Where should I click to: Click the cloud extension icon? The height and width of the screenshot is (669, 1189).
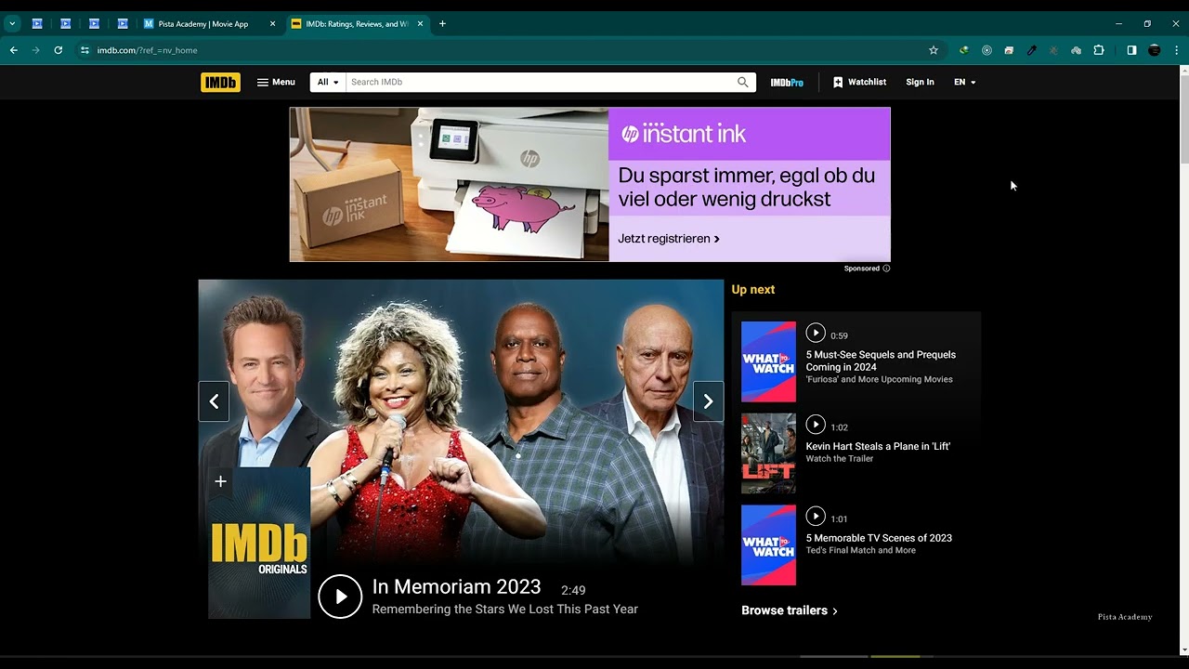pos(1076,50)
